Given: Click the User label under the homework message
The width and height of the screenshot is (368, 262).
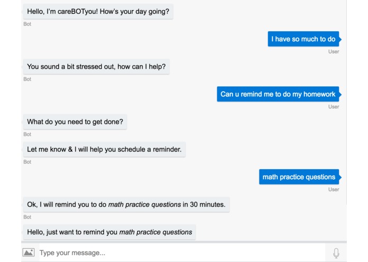Looking at the screenshot, I should pos(334,107).
